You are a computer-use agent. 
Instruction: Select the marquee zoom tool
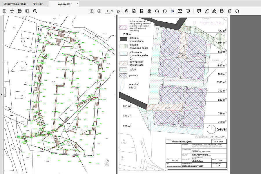pos(119,11)
